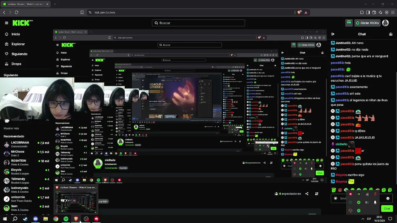Open the Brave VPN shield icon
This screenshot has height=223, width=397.
pos(387,12)
